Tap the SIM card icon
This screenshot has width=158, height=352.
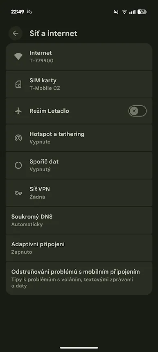[x=18, y=84]
